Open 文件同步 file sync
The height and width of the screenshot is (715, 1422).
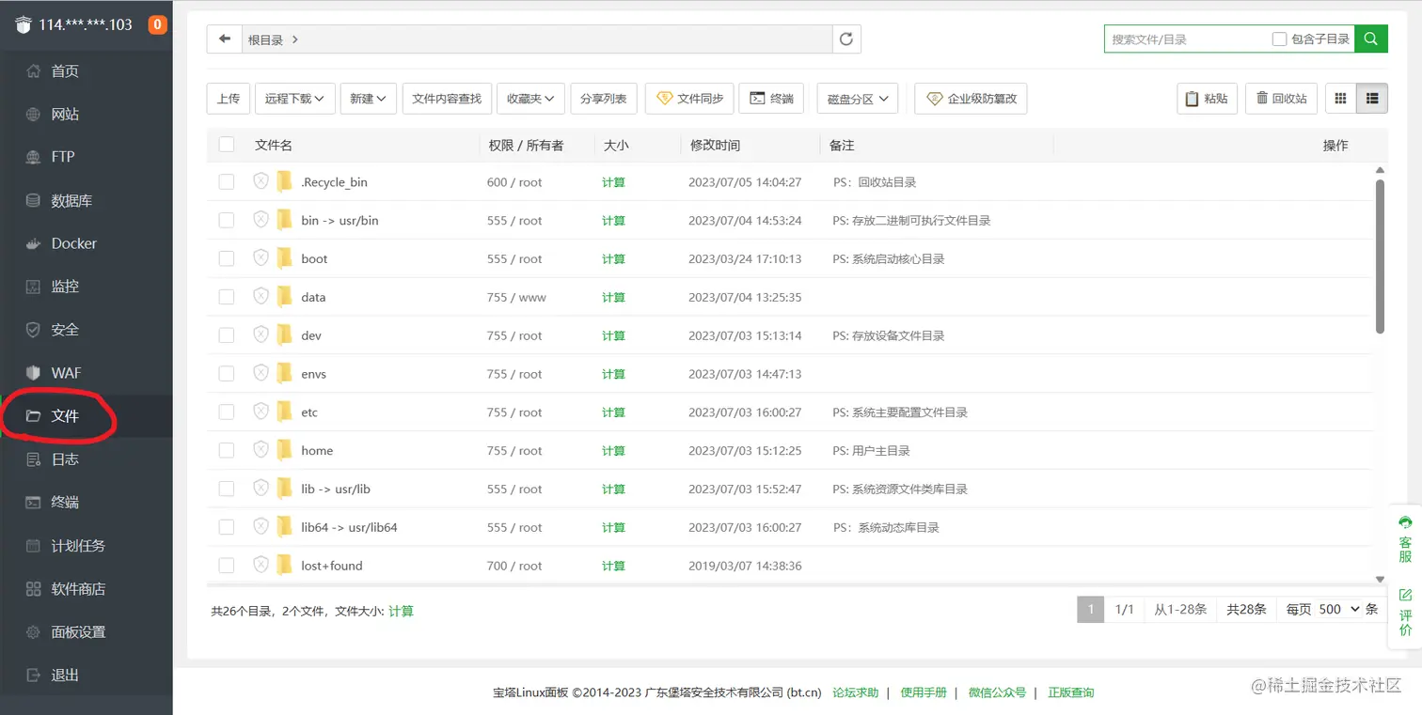pyautogui.click(x=689, y=99)
